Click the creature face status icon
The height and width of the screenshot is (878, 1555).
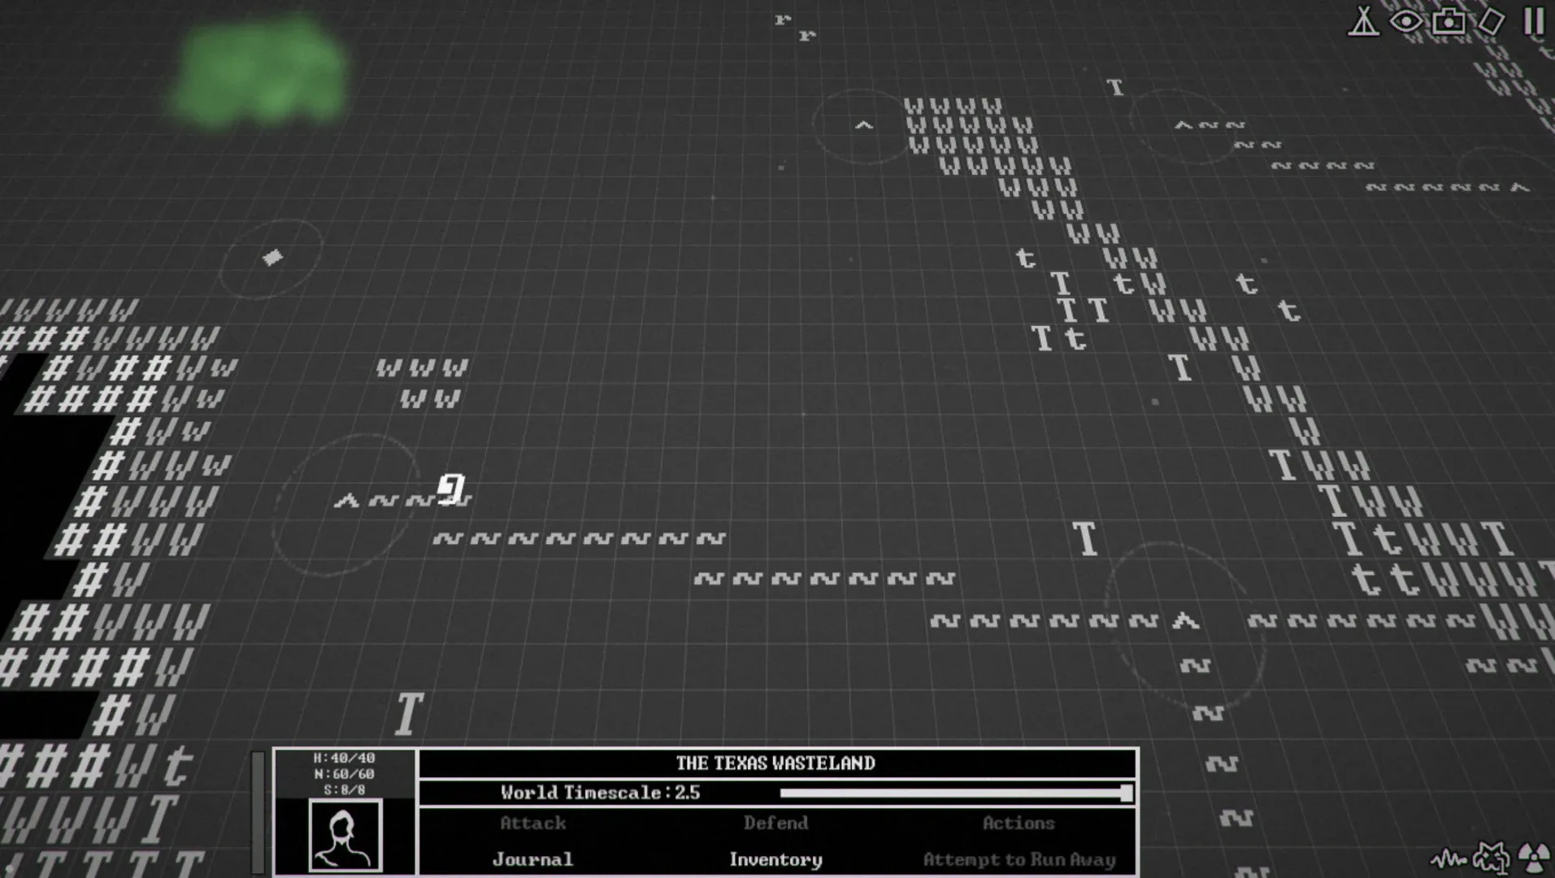[1491, 858]
